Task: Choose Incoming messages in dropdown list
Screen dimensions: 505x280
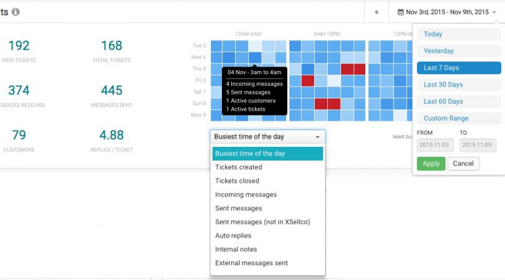Action: 246,195
